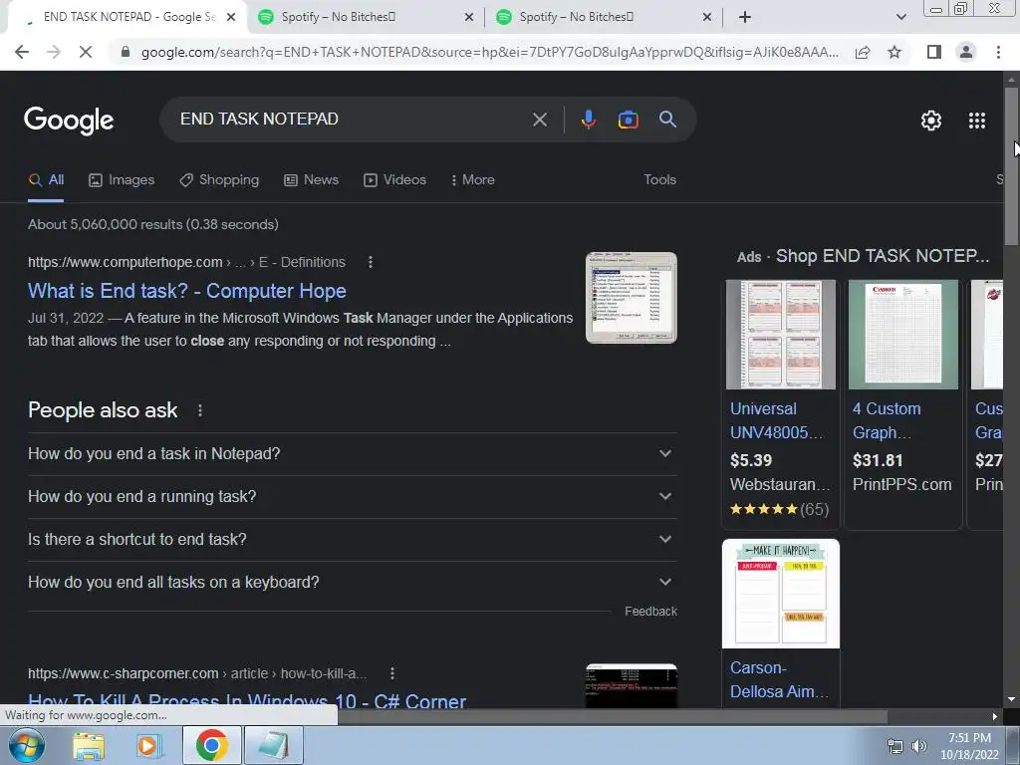Open the Notepad taskbar icon

[x=273, y=745]
